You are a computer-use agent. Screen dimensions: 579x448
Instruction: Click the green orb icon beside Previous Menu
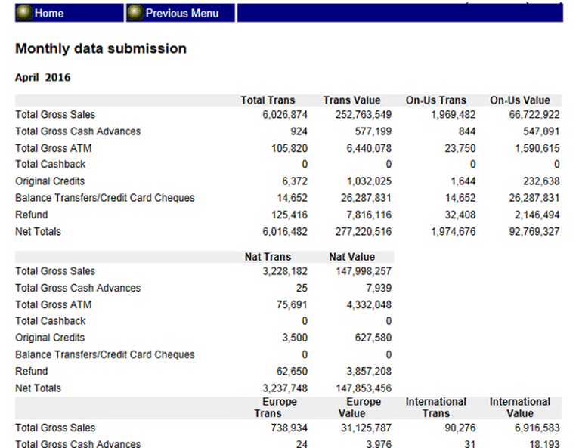click(x=135, y=13)
